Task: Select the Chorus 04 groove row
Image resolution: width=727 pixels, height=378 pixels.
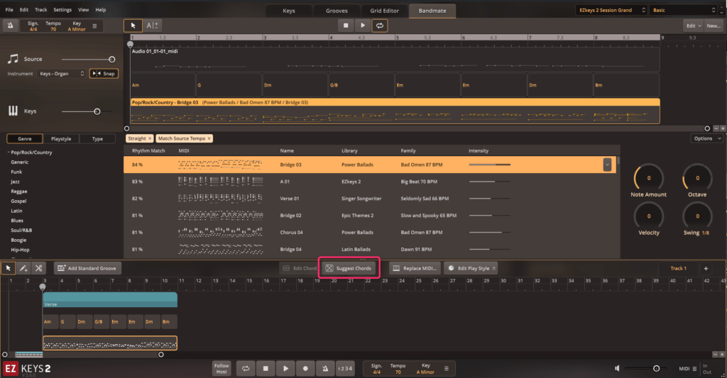Action: 369,232
